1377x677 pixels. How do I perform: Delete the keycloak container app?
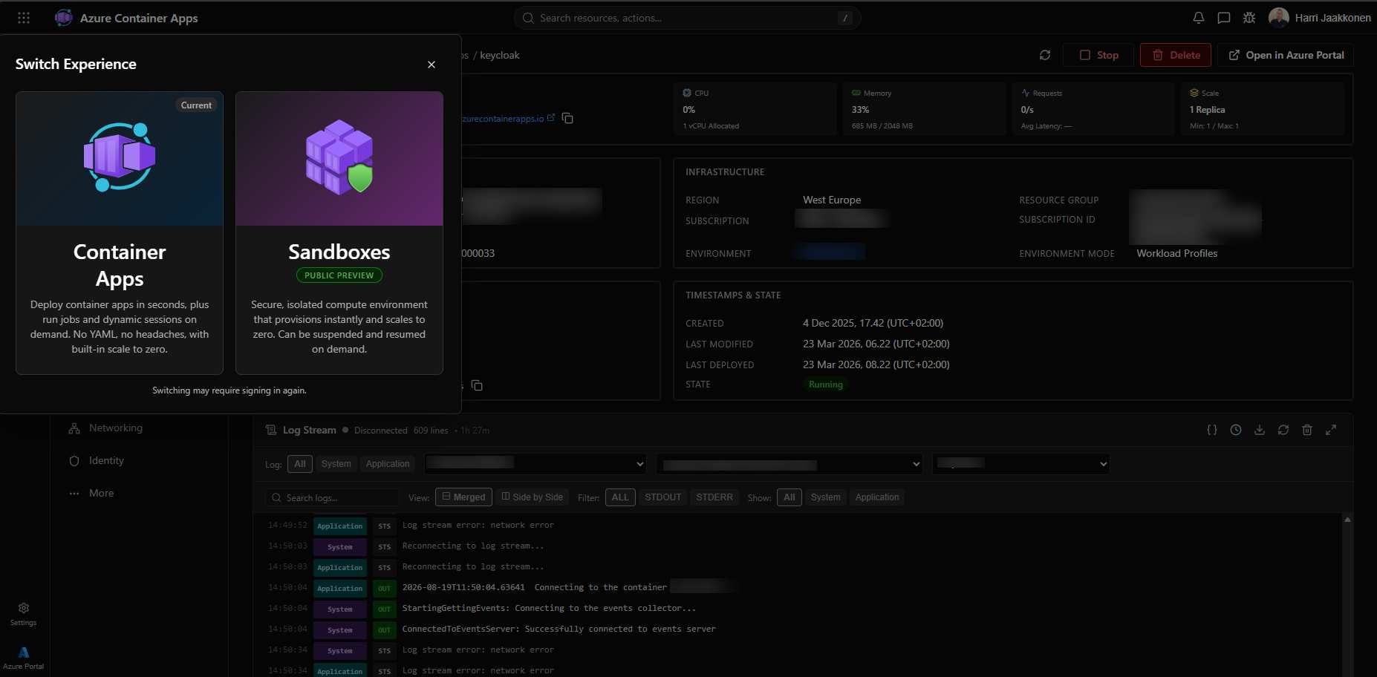point(1176,55)
